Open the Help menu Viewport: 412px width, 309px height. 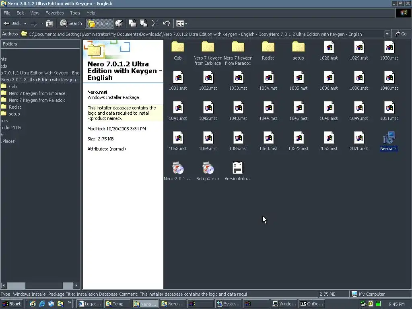click(x=91, y=13)
